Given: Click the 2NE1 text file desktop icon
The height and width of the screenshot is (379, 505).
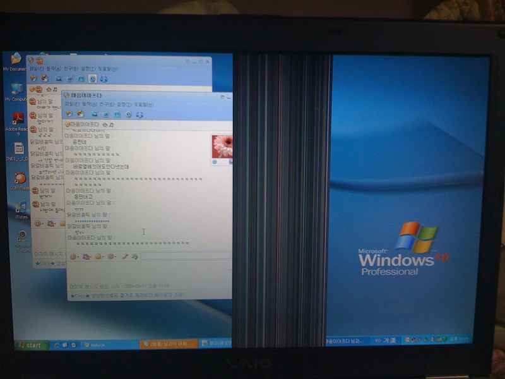Looking at the screenshot, I should click(18, 152).
